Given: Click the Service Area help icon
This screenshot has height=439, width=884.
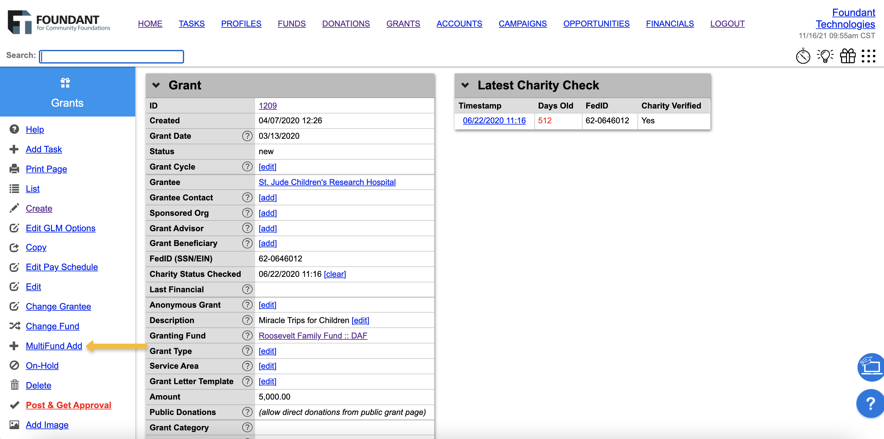Looking at the screenshot, I should click(x=247, y=366).
